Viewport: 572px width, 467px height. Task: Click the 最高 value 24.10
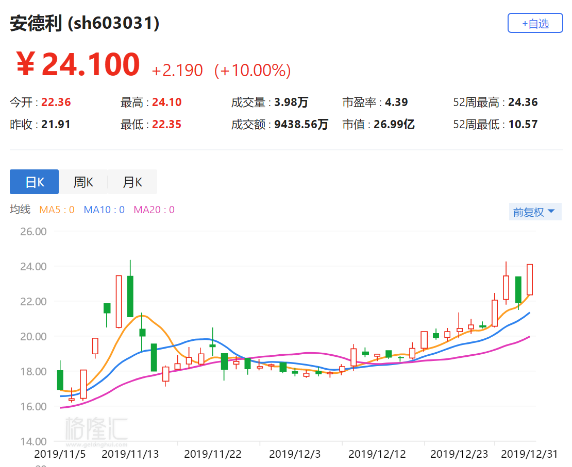(x=167, y=102)
